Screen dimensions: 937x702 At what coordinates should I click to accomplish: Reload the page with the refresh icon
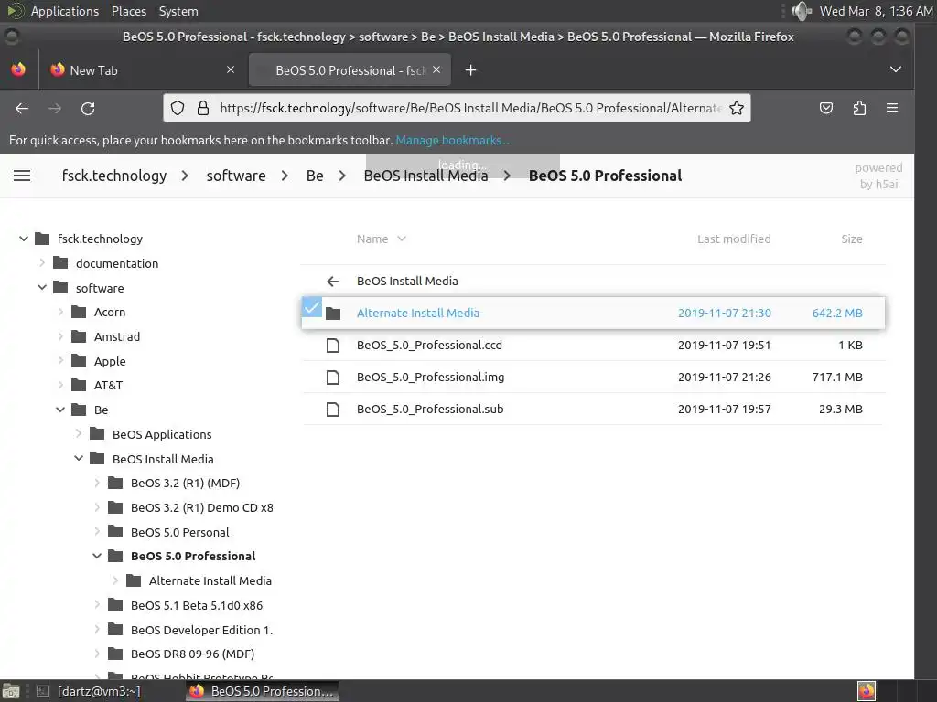[88, 108]
